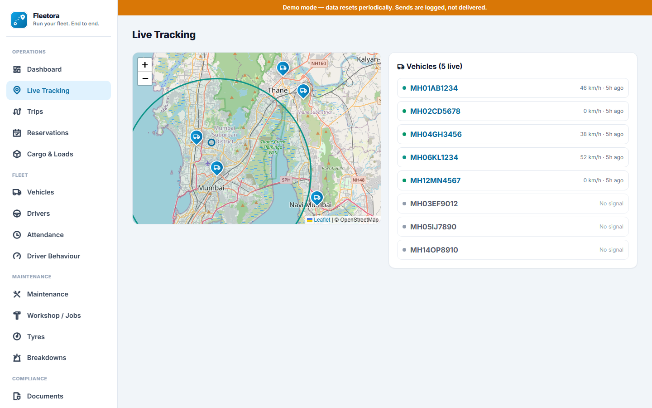Select offline vehicle MH14OP8910
The width and height of the screenshot is (652, 408).
point(513,250)
